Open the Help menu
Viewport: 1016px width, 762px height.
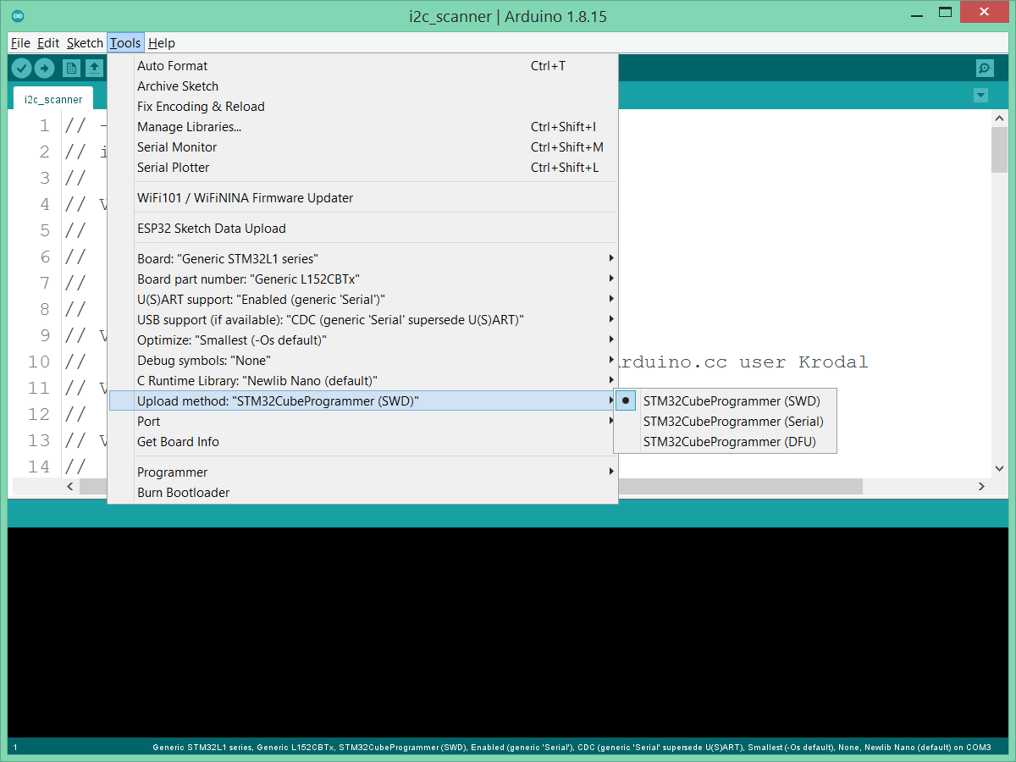[x=161, y=43]
